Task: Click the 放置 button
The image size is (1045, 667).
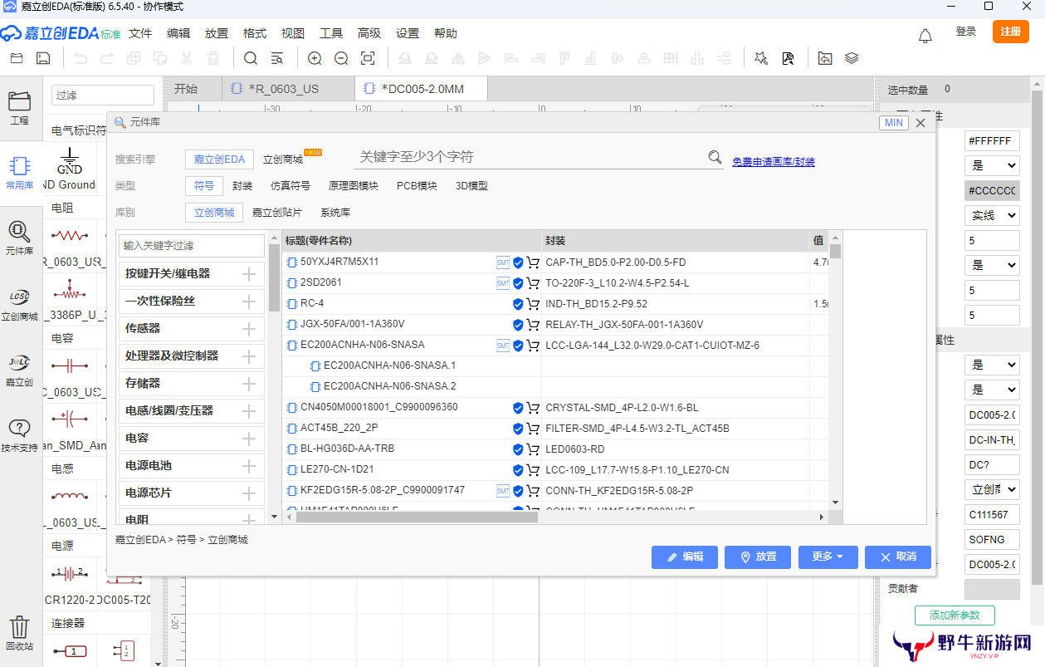Action: [x=758, y=557]
